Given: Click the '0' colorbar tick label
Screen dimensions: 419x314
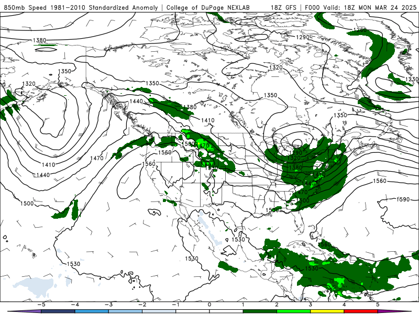Looking at the screenshot, I should (210, 305).
